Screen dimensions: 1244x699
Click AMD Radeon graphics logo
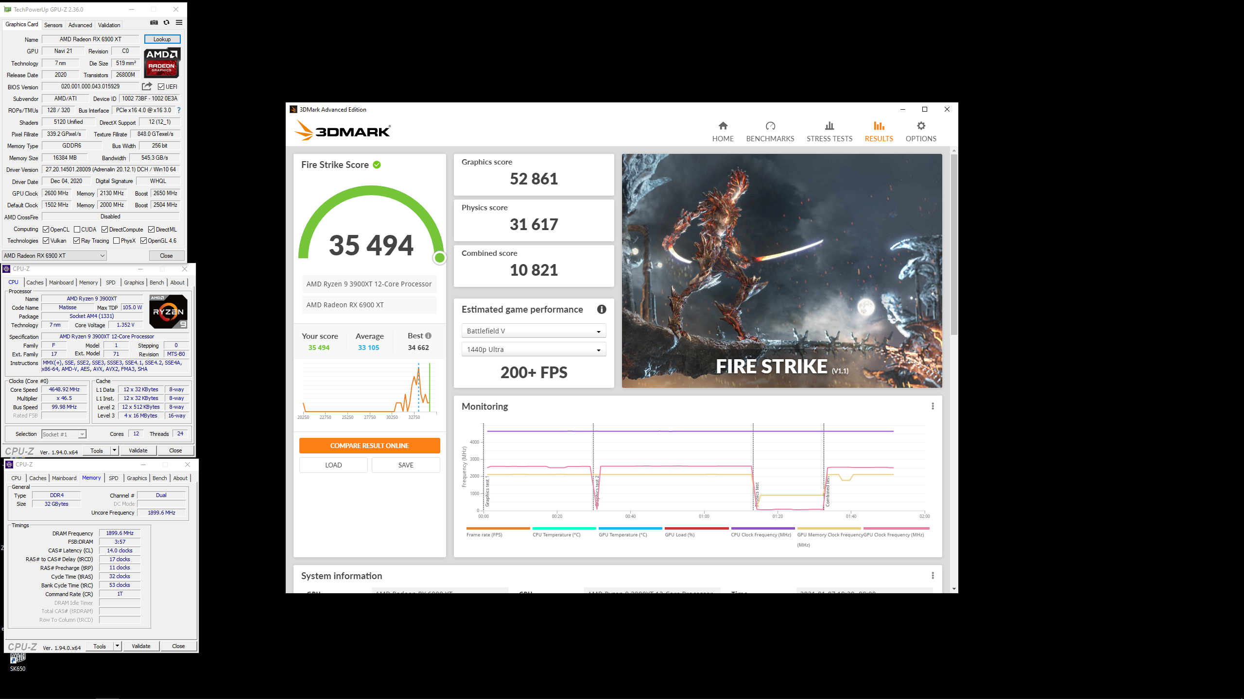pos(162,63)
